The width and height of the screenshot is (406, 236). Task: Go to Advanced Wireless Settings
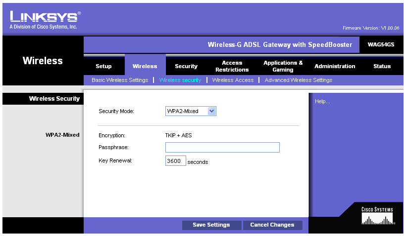pos(298,80)
